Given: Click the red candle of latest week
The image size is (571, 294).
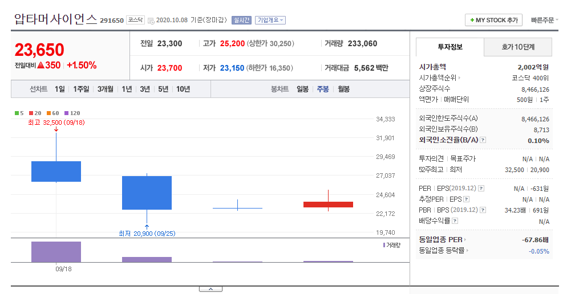Looking at the screenshot, I should coord(328,205).
